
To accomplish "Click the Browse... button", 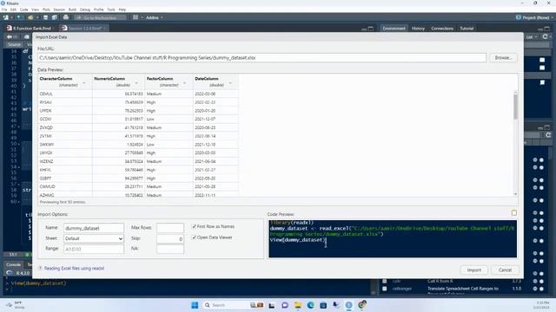I will 503,58.
